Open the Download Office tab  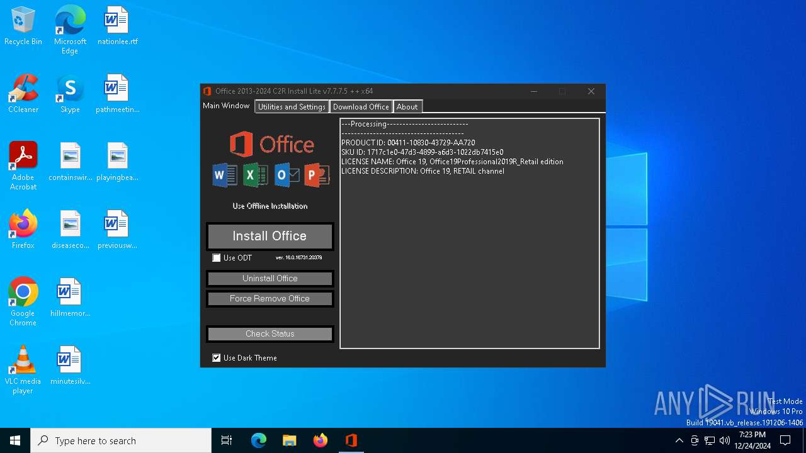tap(361, 107)
